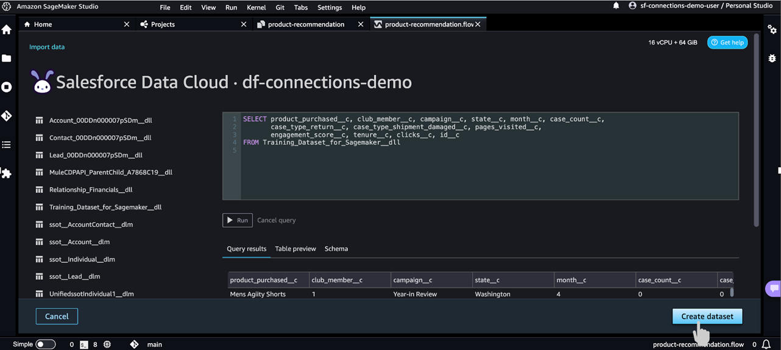Viewport: 781px width, 350px height.
Task: Switch to the Schema tab
Action: coord(336,249)
